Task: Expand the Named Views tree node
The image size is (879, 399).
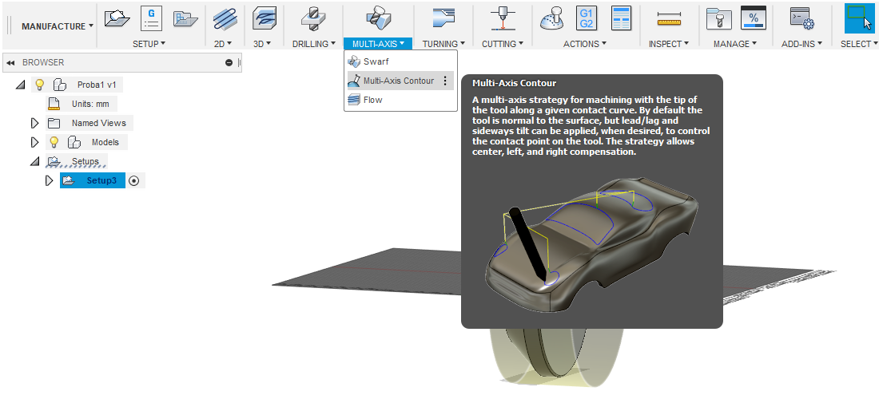Action: click(x=34, y=123)
